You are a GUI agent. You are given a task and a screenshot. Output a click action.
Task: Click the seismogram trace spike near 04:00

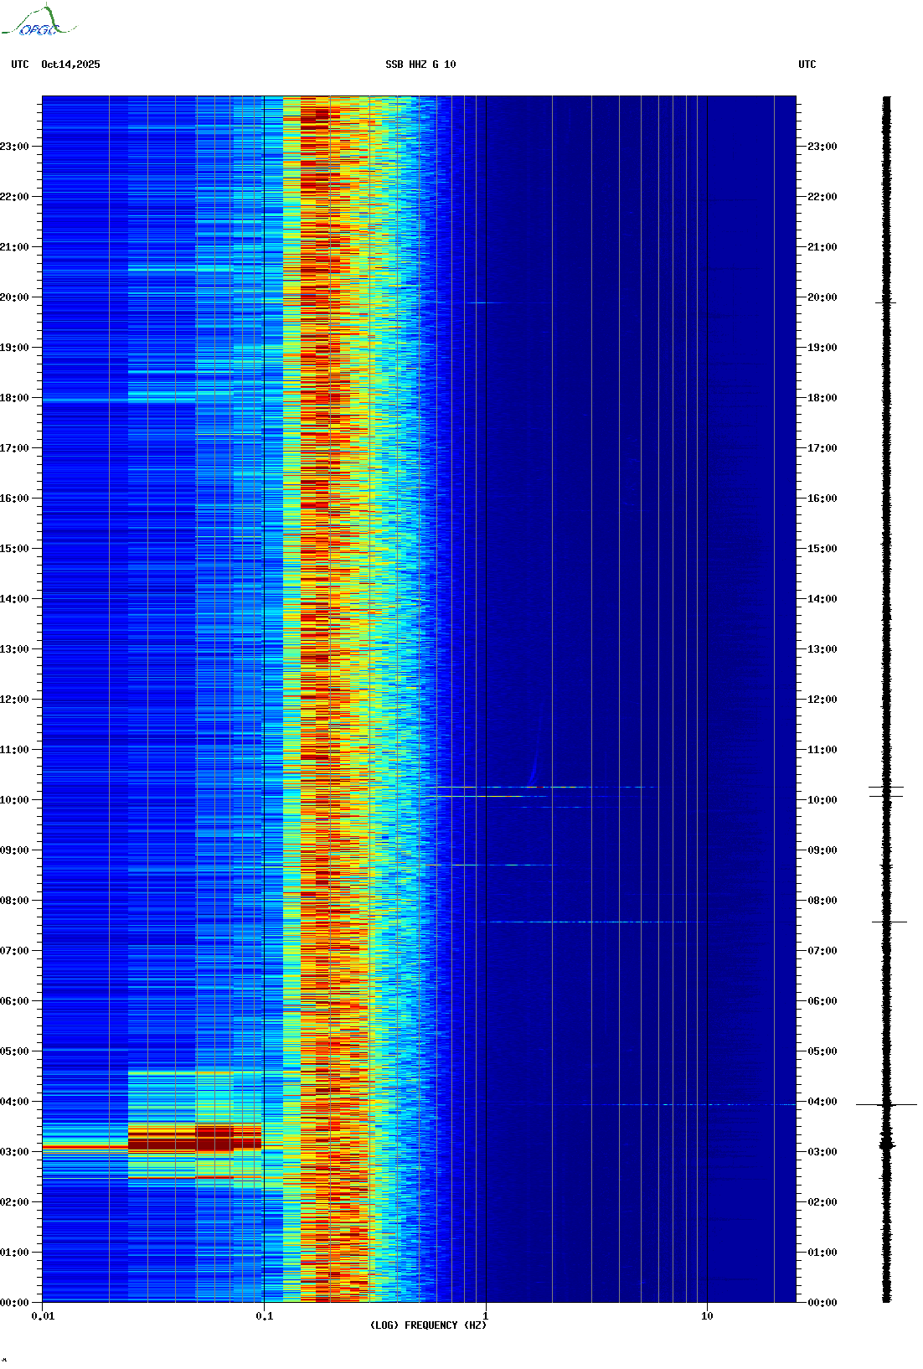[x=886, y=1105]
